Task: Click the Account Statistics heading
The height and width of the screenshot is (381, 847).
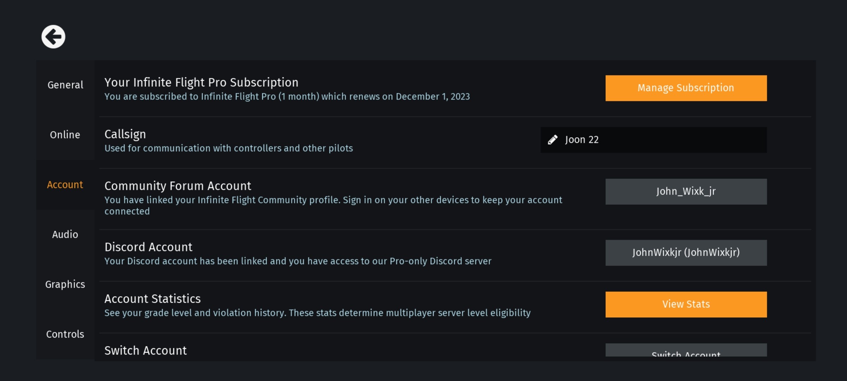Action: click(x=152, y=299)
